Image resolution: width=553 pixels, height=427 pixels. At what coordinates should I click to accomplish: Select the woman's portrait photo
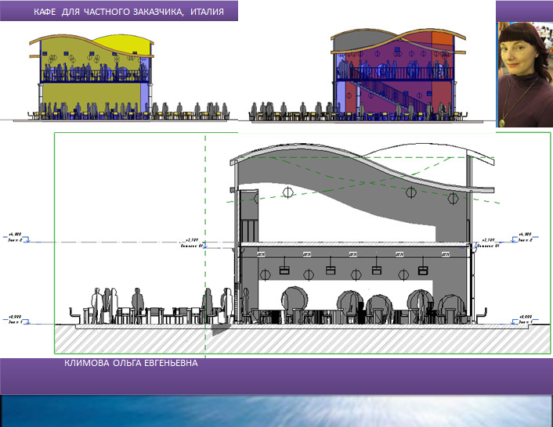tap(524, 75)
